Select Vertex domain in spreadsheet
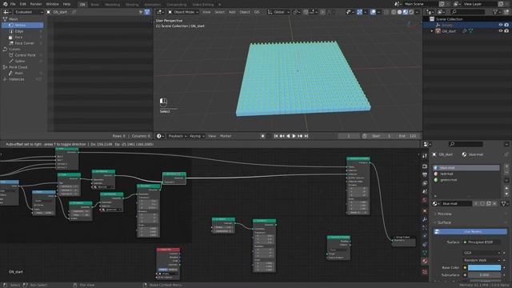 click(x=22, y=25)
